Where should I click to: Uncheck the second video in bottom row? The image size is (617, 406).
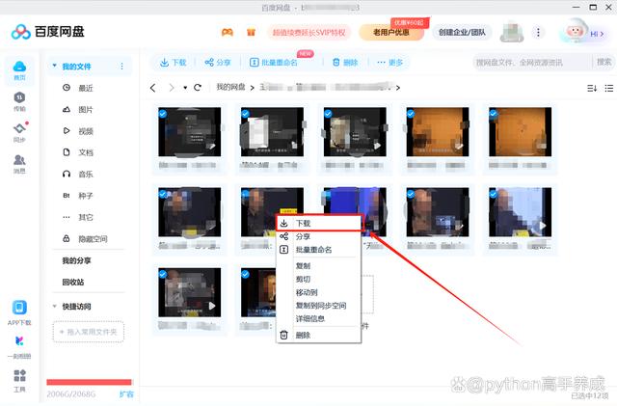245,275
